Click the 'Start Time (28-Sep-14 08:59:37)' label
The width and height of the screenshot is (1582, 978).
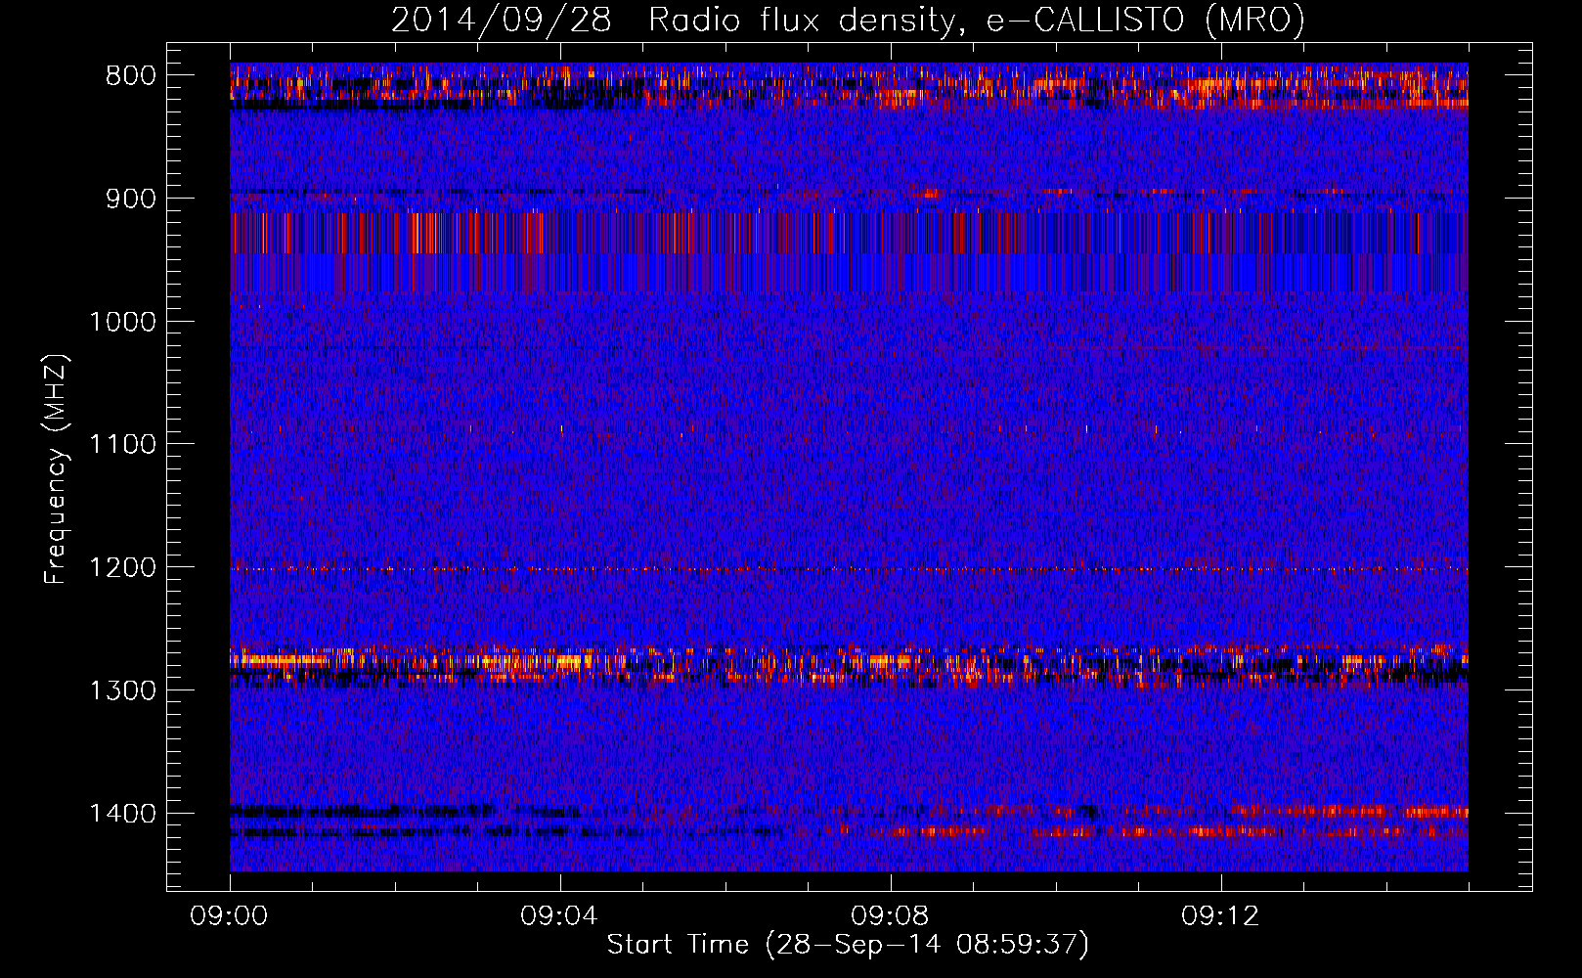(x=848, y=945)
